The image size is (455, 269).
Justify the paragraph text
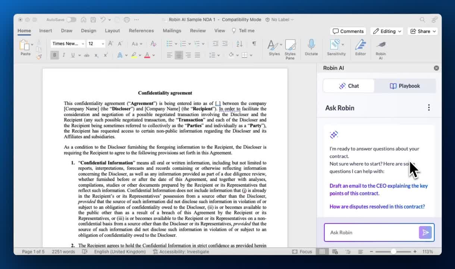(197, 55)
